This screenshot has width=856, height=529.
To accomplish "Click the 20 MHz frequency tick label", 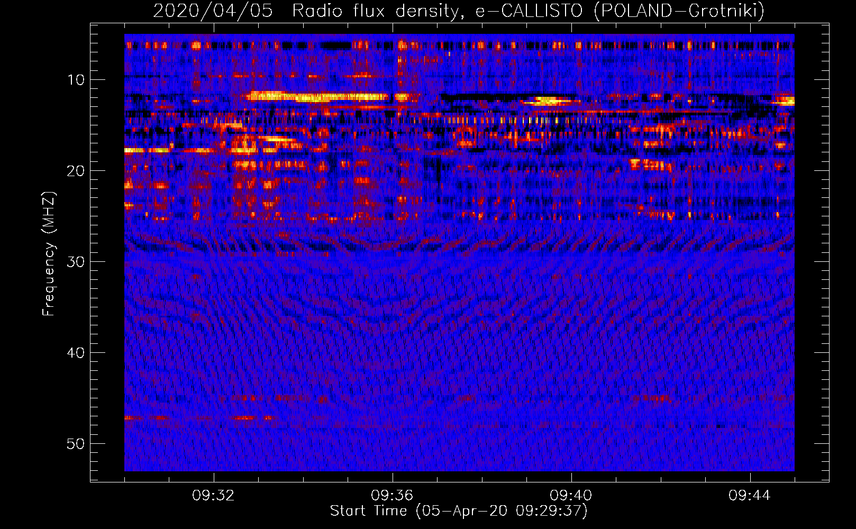I will tap(76, 171).
